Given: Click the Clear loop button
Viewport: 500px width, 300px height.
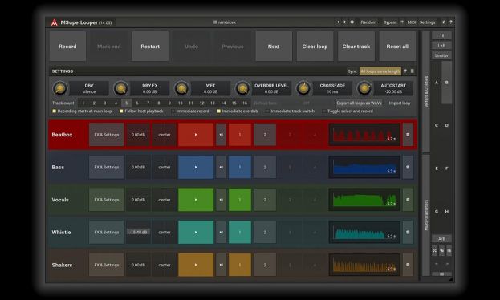Looking at the screenshot, I should [315, 47].
